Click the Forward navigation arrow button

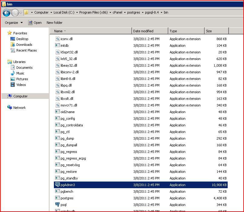pyautogui.click(x=15, y=13)
